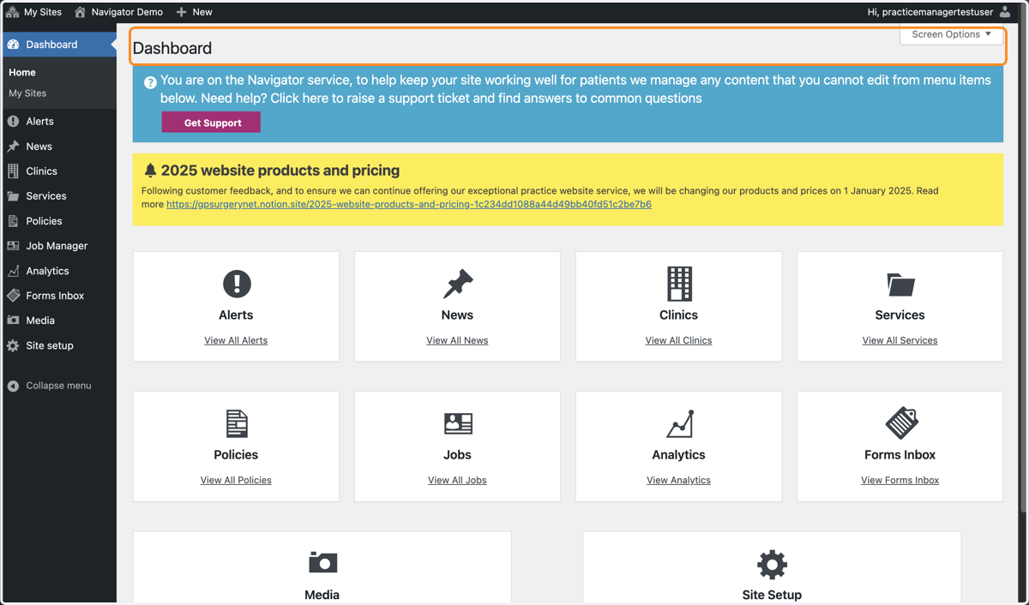Click the Navigator Demo home icon in the admin bar
The width and height of the screenshot is (1029, 605).
pyautogui.click(x=81, y=12)
